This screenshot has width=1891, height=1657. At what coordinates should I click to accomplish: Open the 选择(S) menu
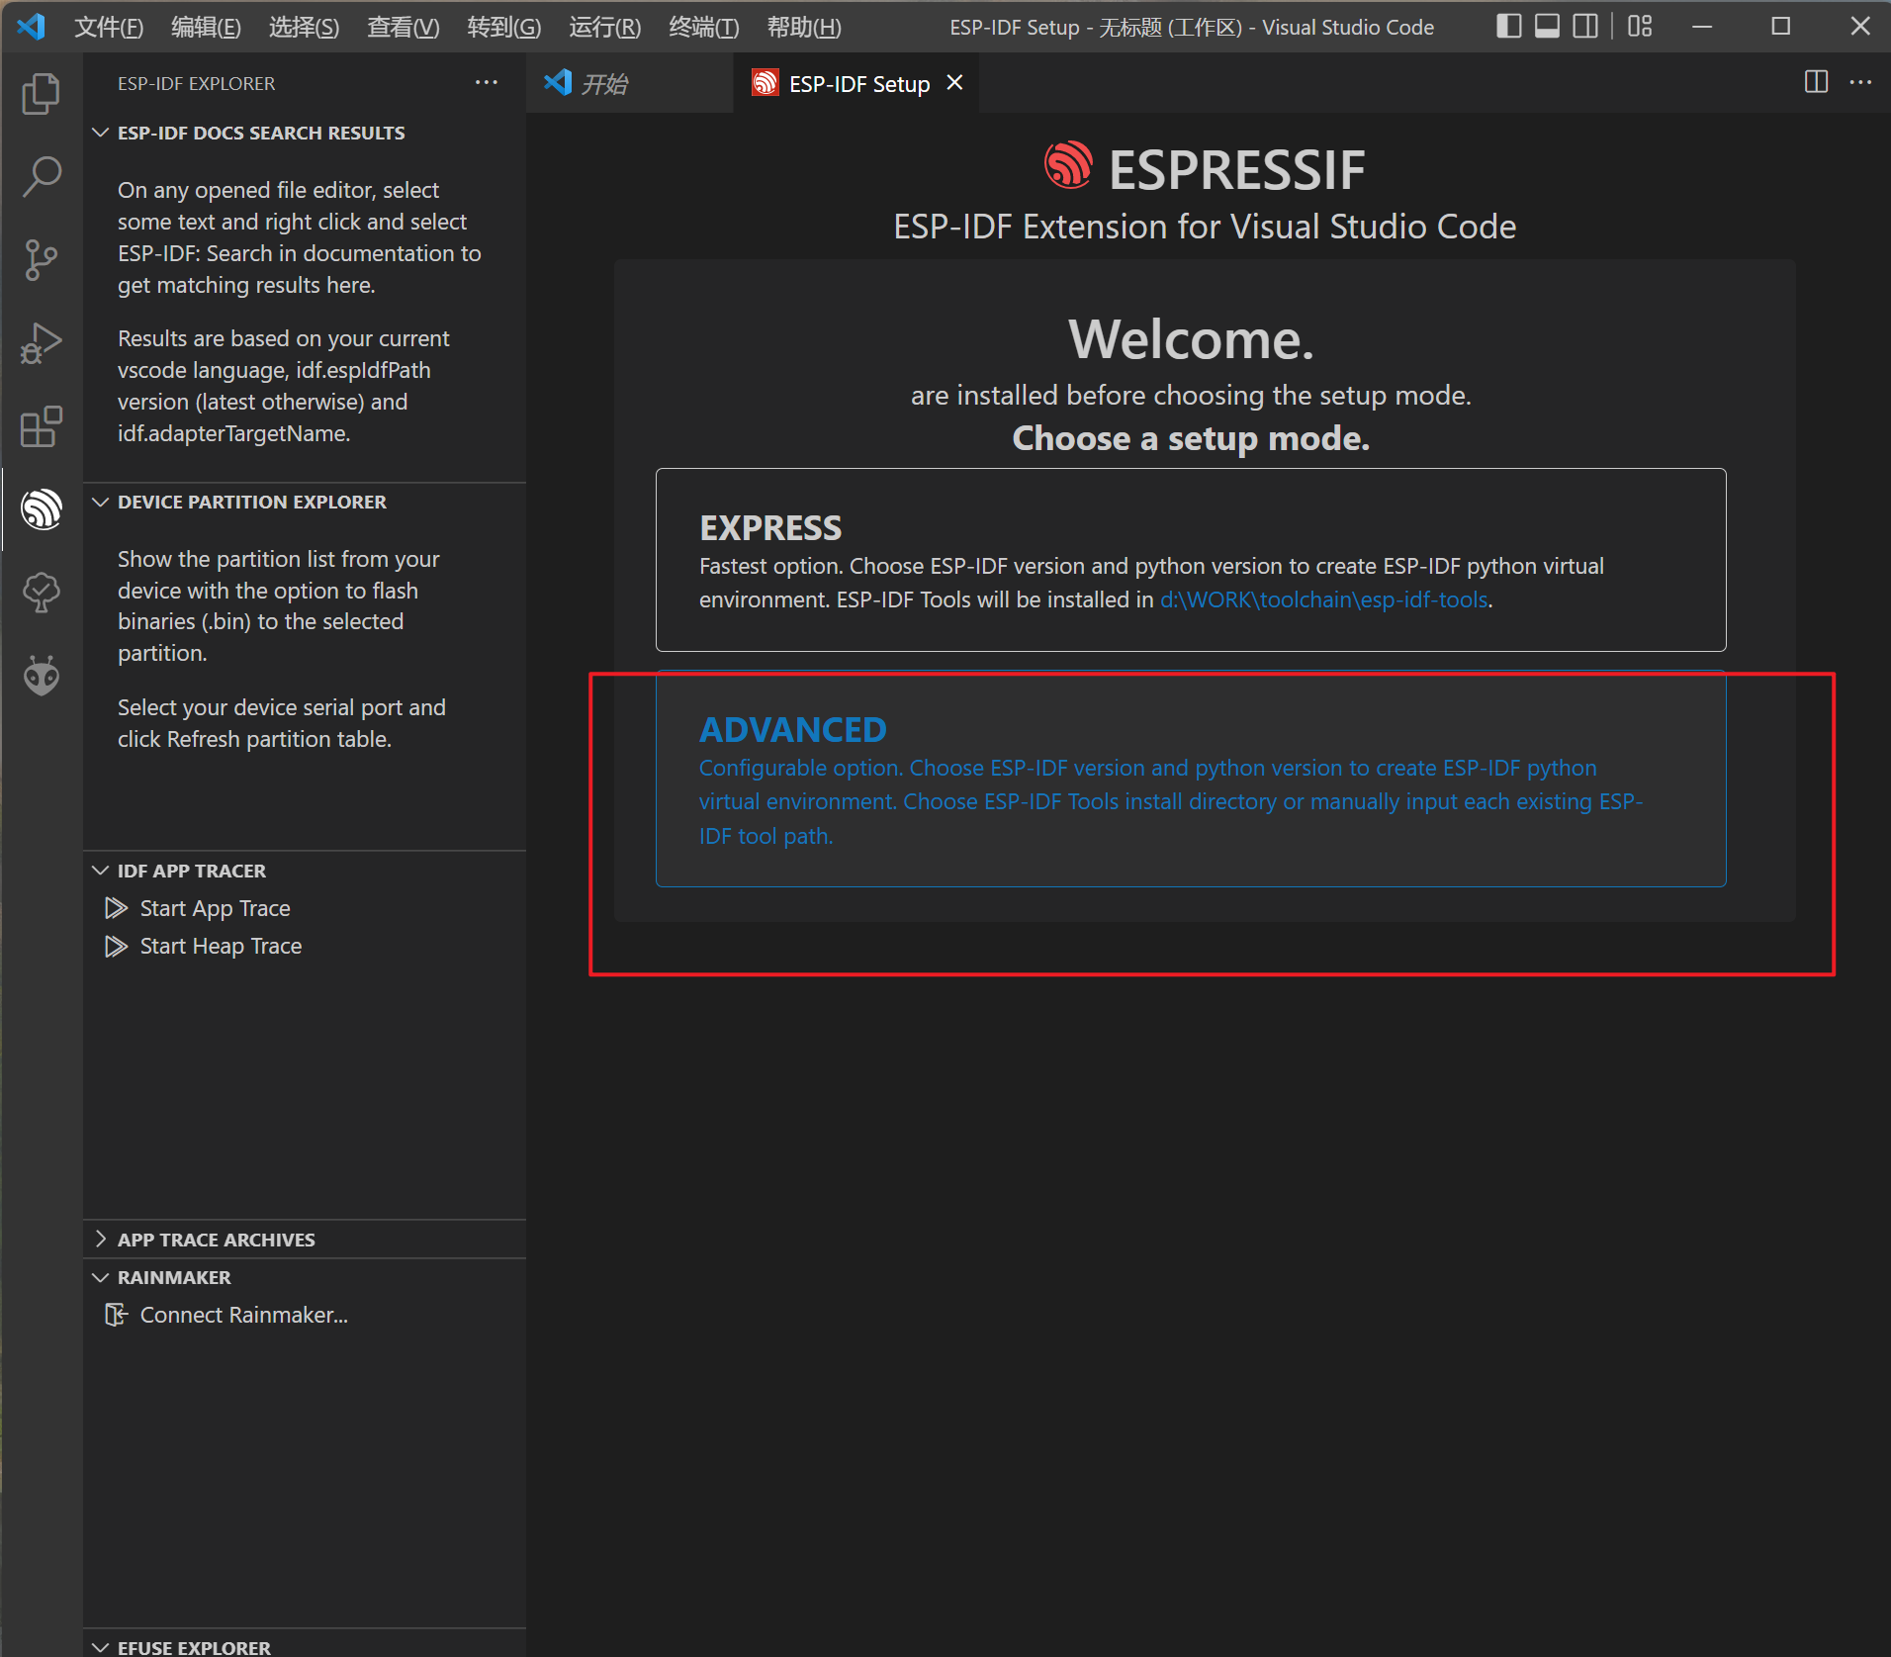click(x=304, y=27)
